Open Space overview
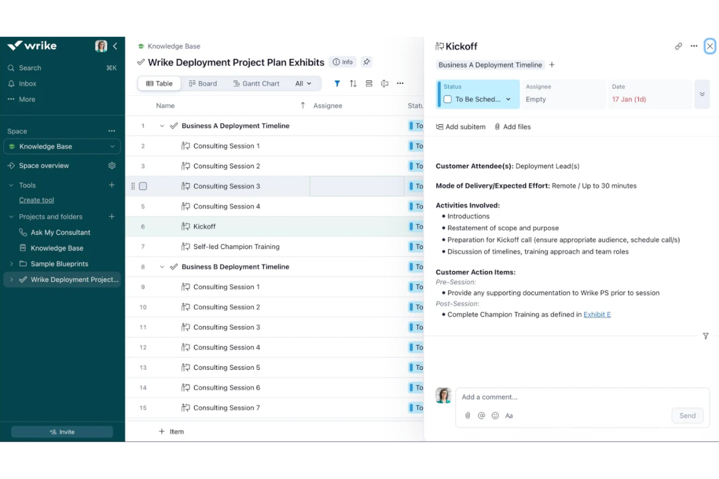The height and width of the screenshot is (479, 719). click(x=44, y=165)
